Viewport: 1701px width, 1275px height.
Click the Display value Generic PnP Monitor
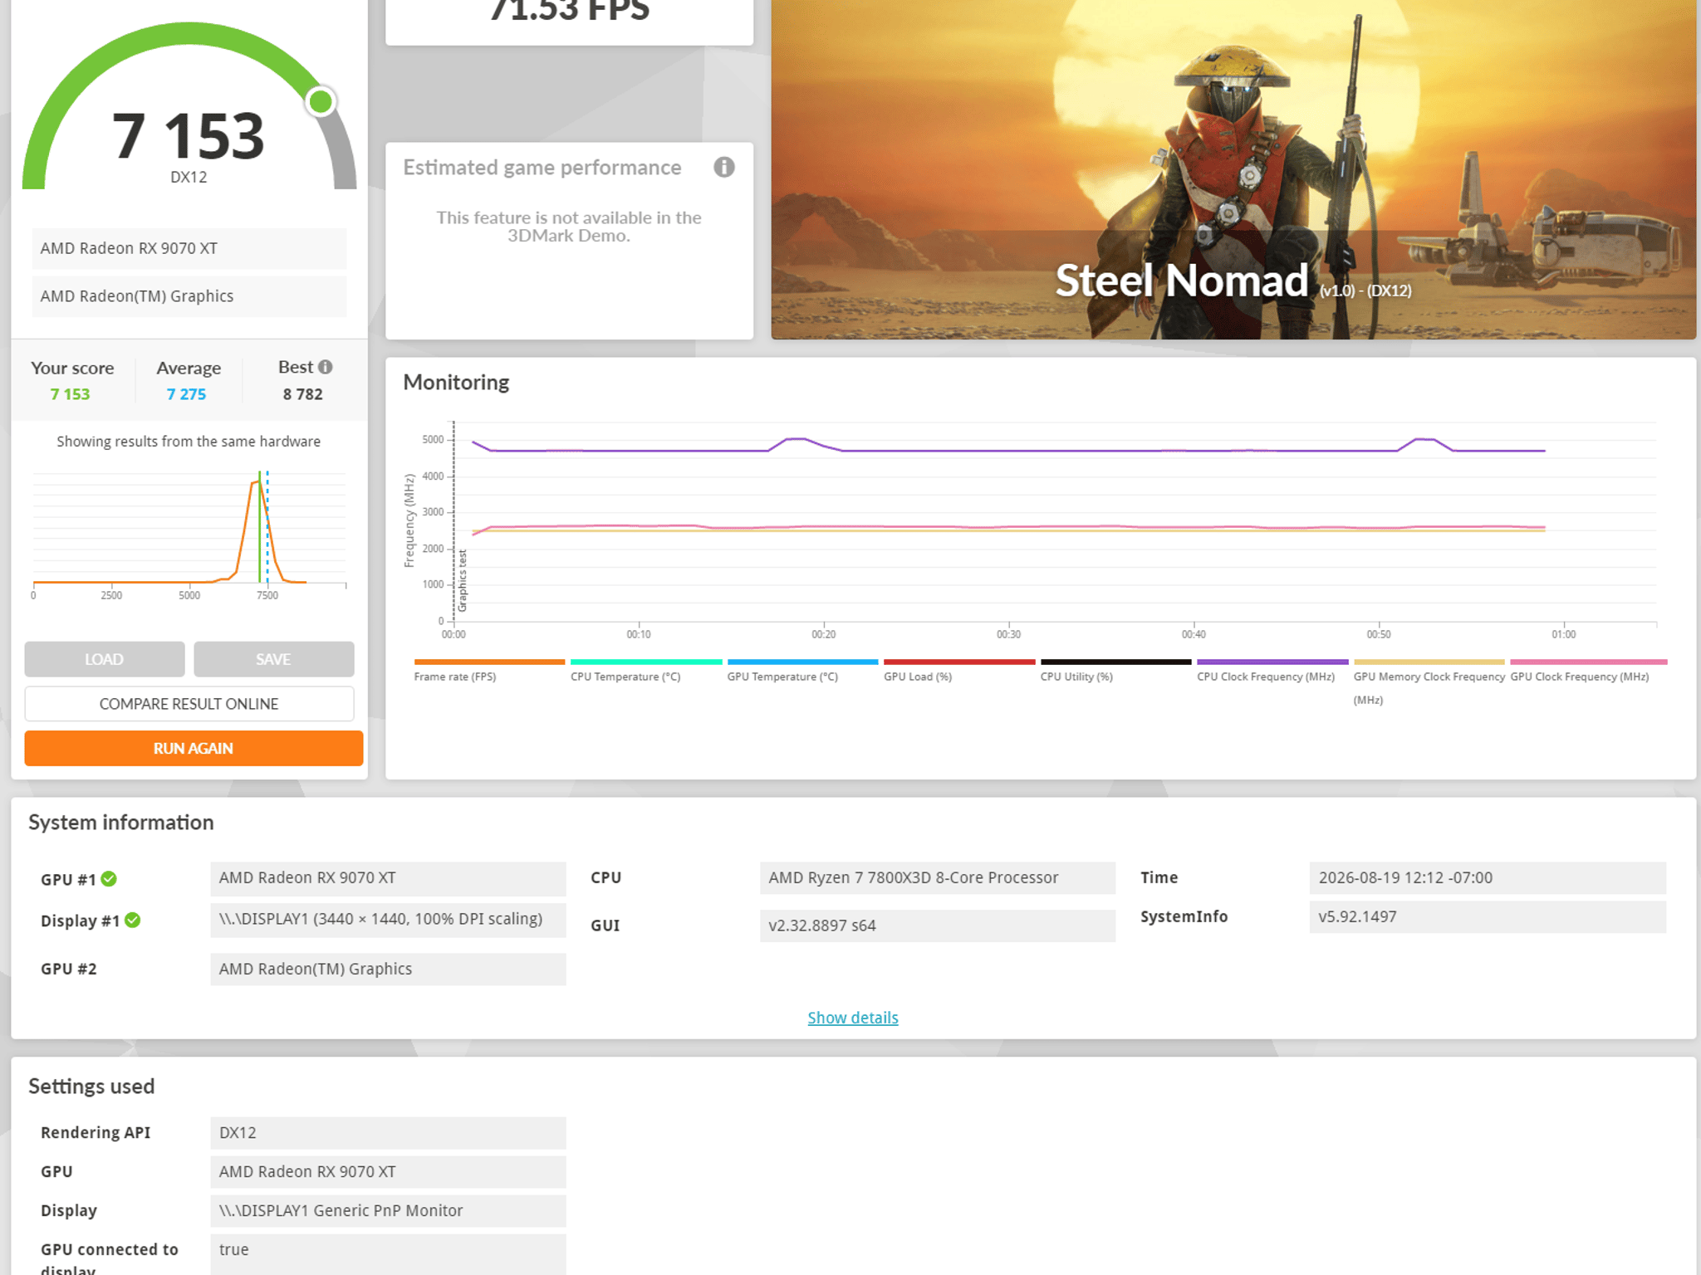coord(388,1211)
